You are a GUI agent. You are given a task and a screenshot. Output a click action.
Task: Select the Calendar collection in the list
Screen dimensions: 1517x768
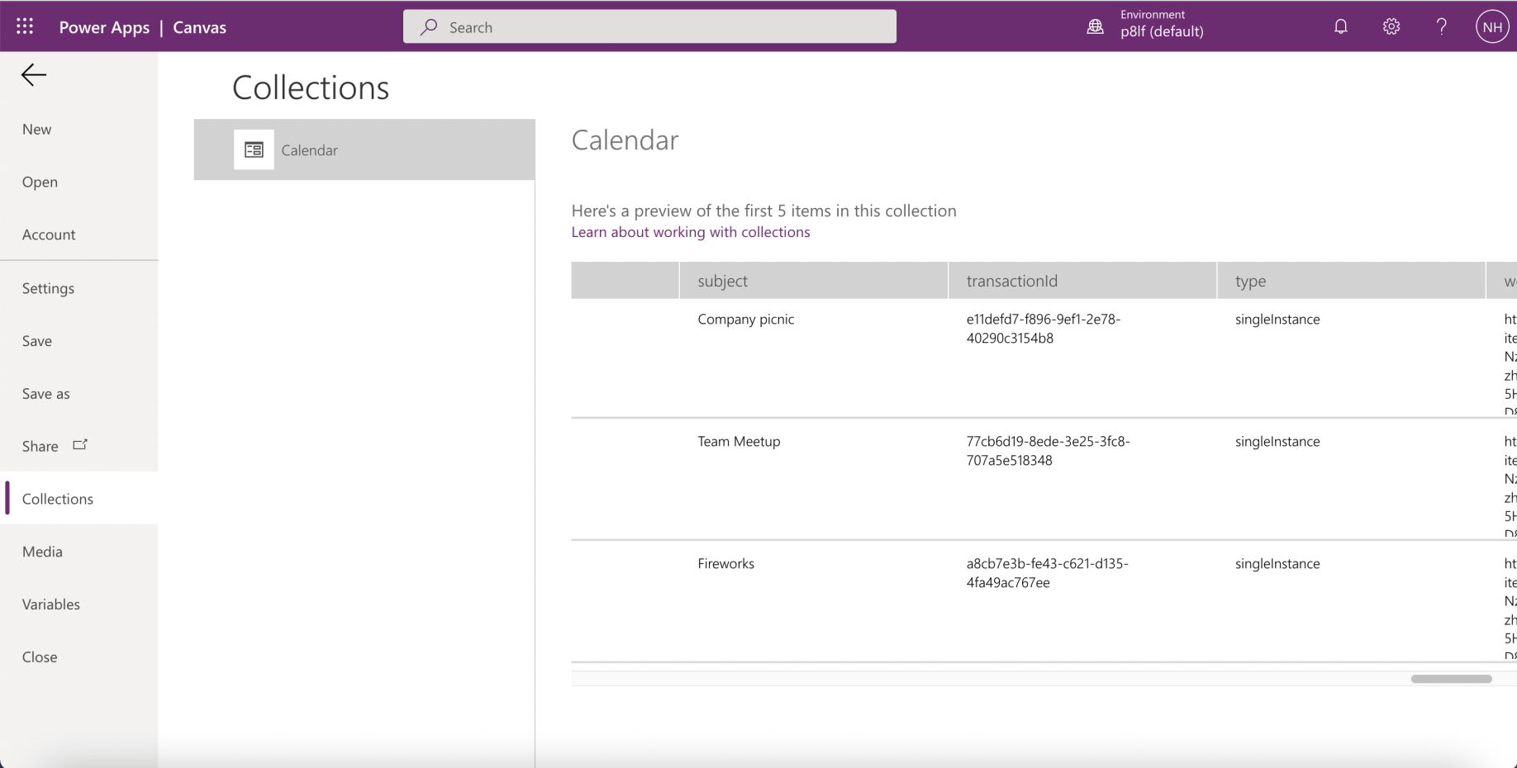(x=364, y=149)
